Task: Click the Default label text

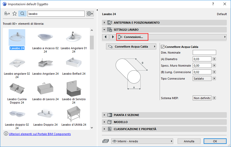Action: pos(222,14)
